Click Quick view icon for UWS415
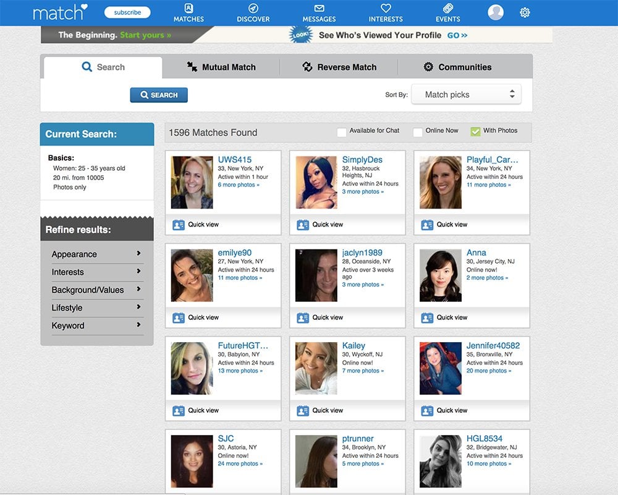This screenshot has width=618, height=495. coord(179,225)
